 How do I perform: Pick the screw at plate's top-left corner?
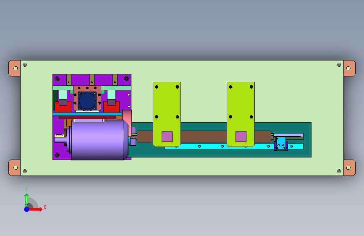[x=25, y=65]
